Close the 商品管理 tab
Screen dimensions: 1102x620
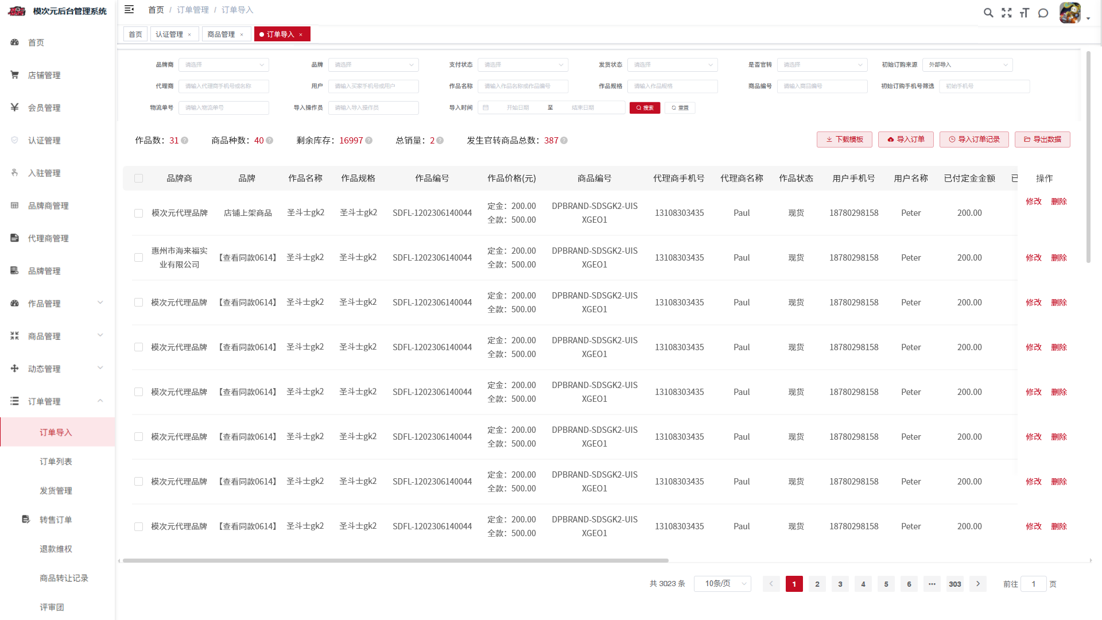click(x=242, y=34)
